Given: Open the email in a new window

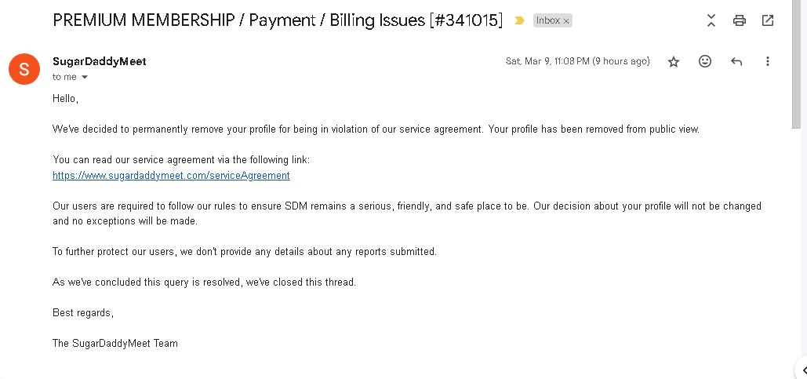Looking at the screenshot, I should (x=768, y=21).
